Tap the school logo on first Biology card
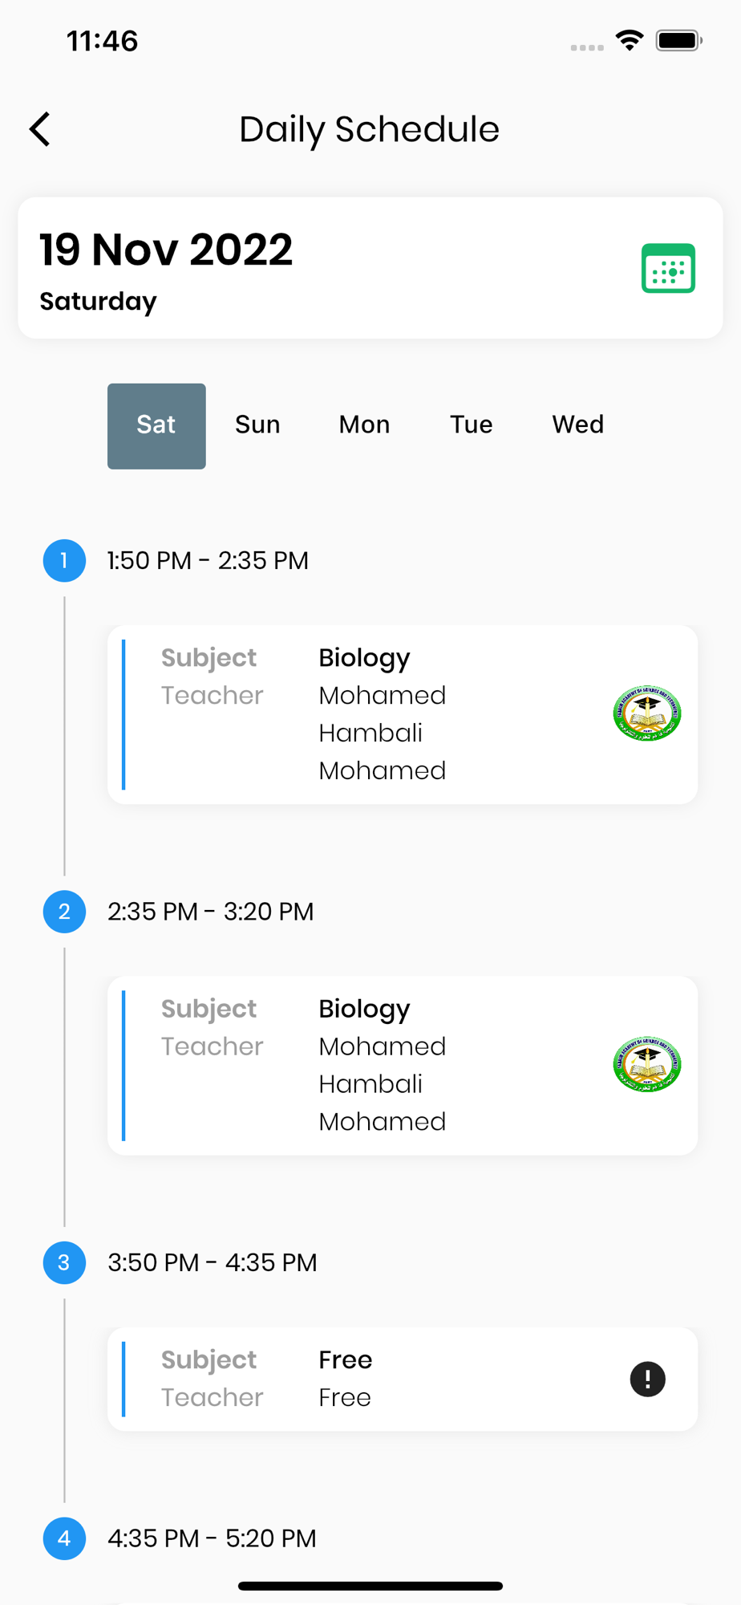 pyautogui.click(x=647, y=713)
